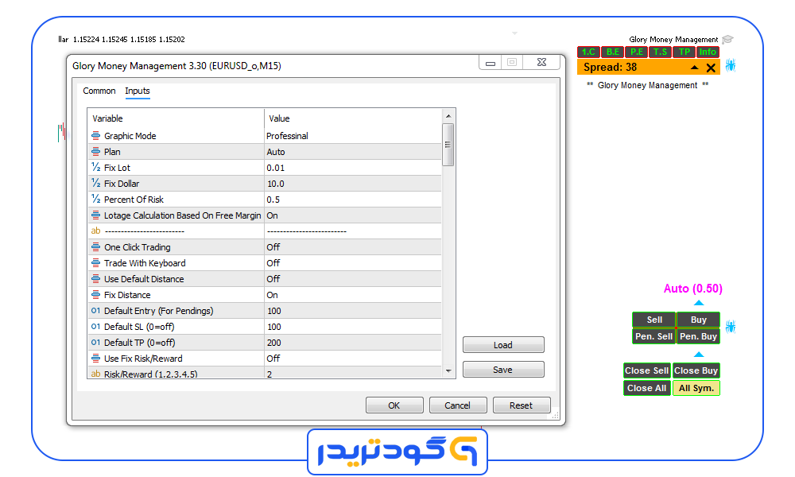Edit the Fix Dollar value 10.0
The width and height of the screenshot is (795, 477).
pos(353,184)
